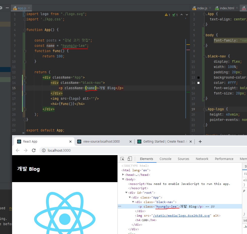Go to next highlighted error arrow
The image size is (247, 234).
(x=187, y=15)
